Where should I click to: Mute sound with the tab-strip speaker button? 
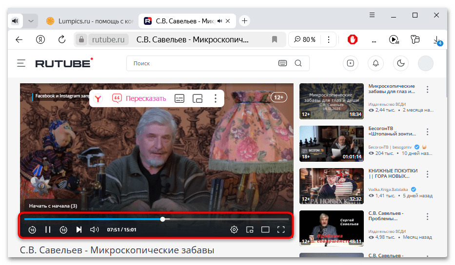click(x=15, y=21)
